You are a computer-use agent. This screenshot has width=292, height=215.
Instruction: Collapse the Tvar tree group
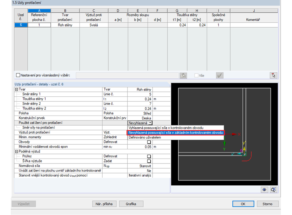17,89
